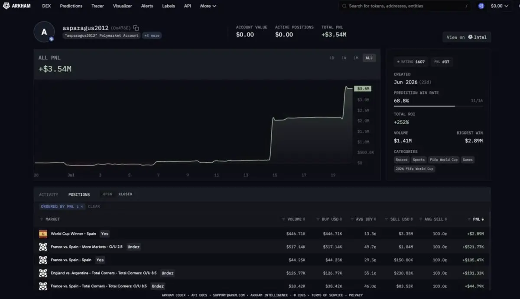The width and height of the screenshot is (520, 299).
Task: Select the 1D chart range option
Action: (332, 58)
